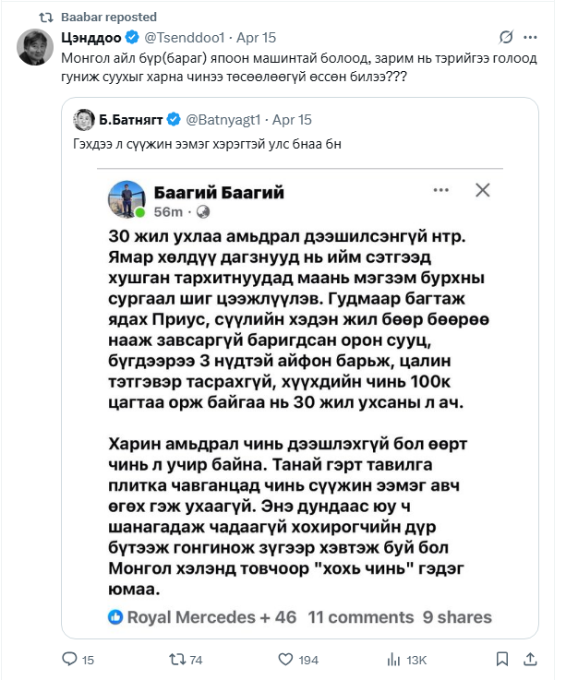This screenshot has height=680, width=566.
Task: Open the reply icon with 15 comments
Action: coord(78,660)
